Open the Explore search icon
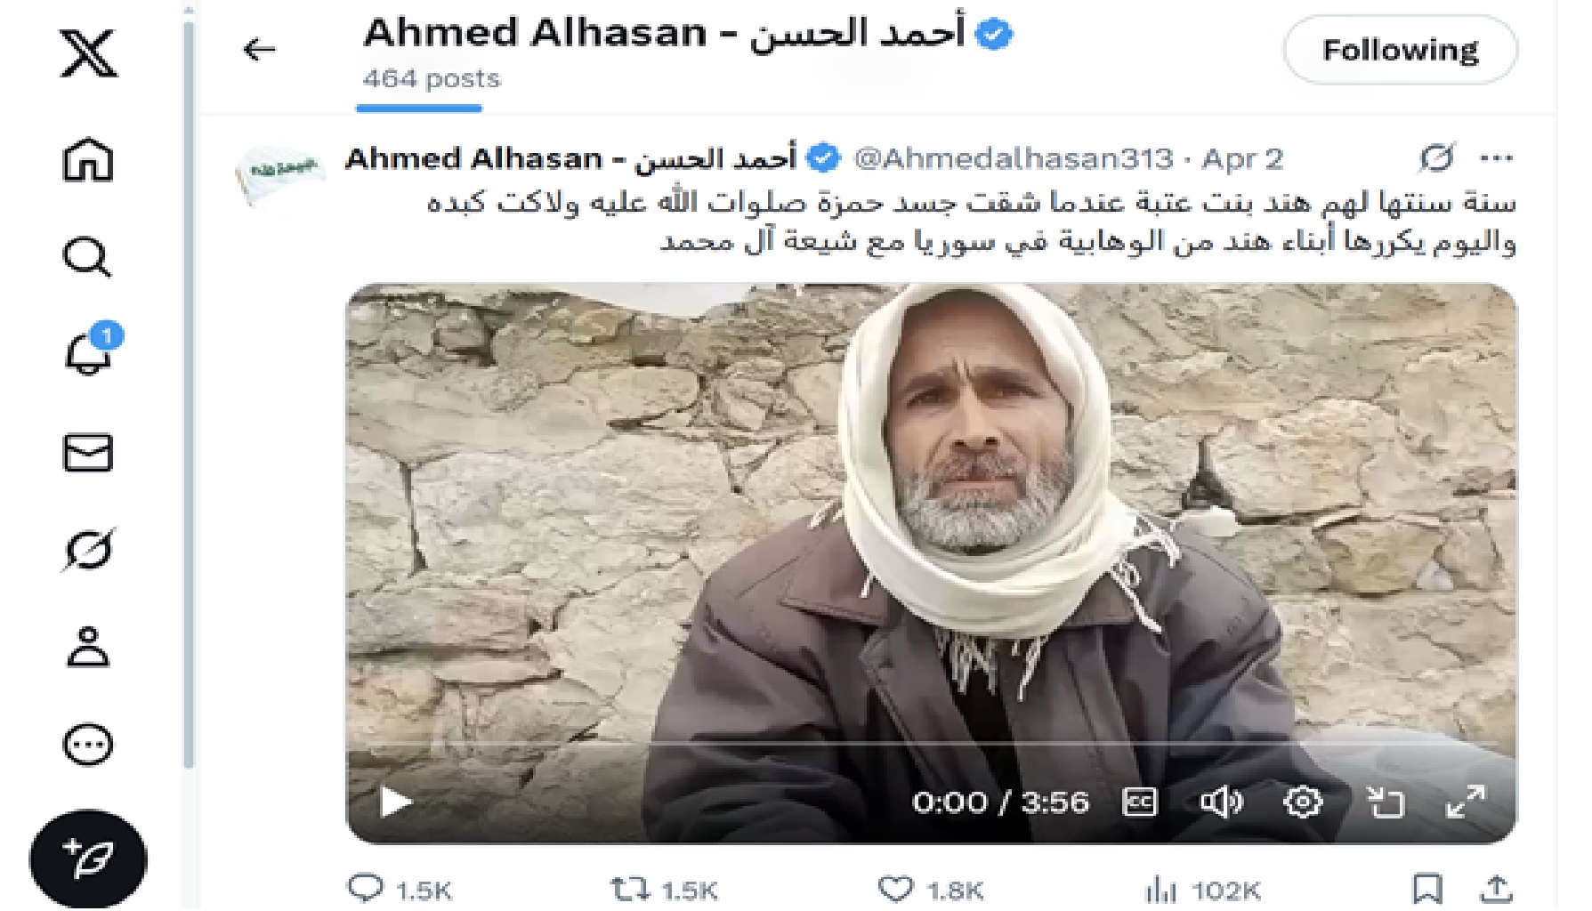Image resolution: width=1592 pixels, height=911 pixels. [x=87, y=257]
